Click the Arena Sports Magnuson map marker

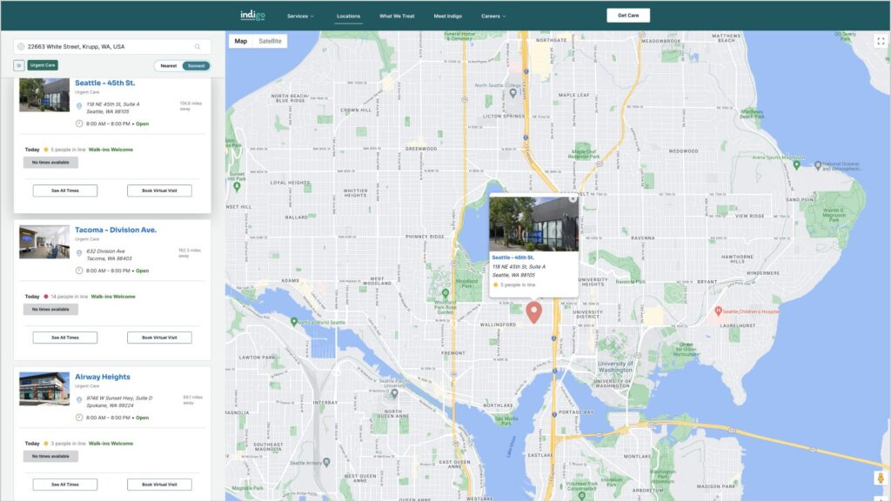click(797, 165)
